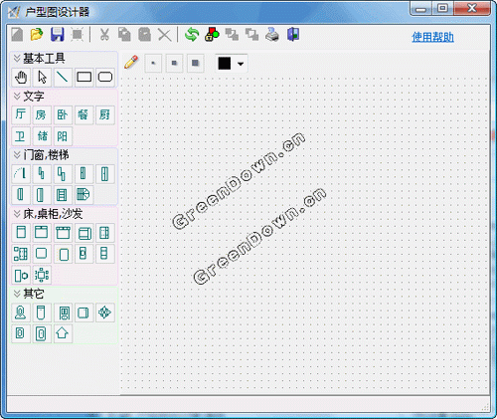497x419 pixels.
Task: Select the smallest line thickness option
Action: point(153,63)
